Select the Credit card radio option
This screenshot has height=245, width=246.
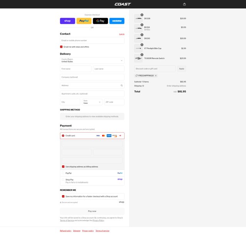[63, 136]
